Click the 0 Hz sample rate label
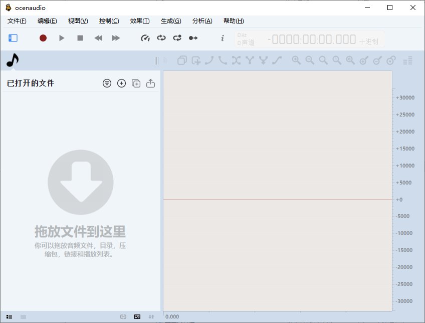Image resolution: width=425 pixels, height=323 pixels. [242, 35]
